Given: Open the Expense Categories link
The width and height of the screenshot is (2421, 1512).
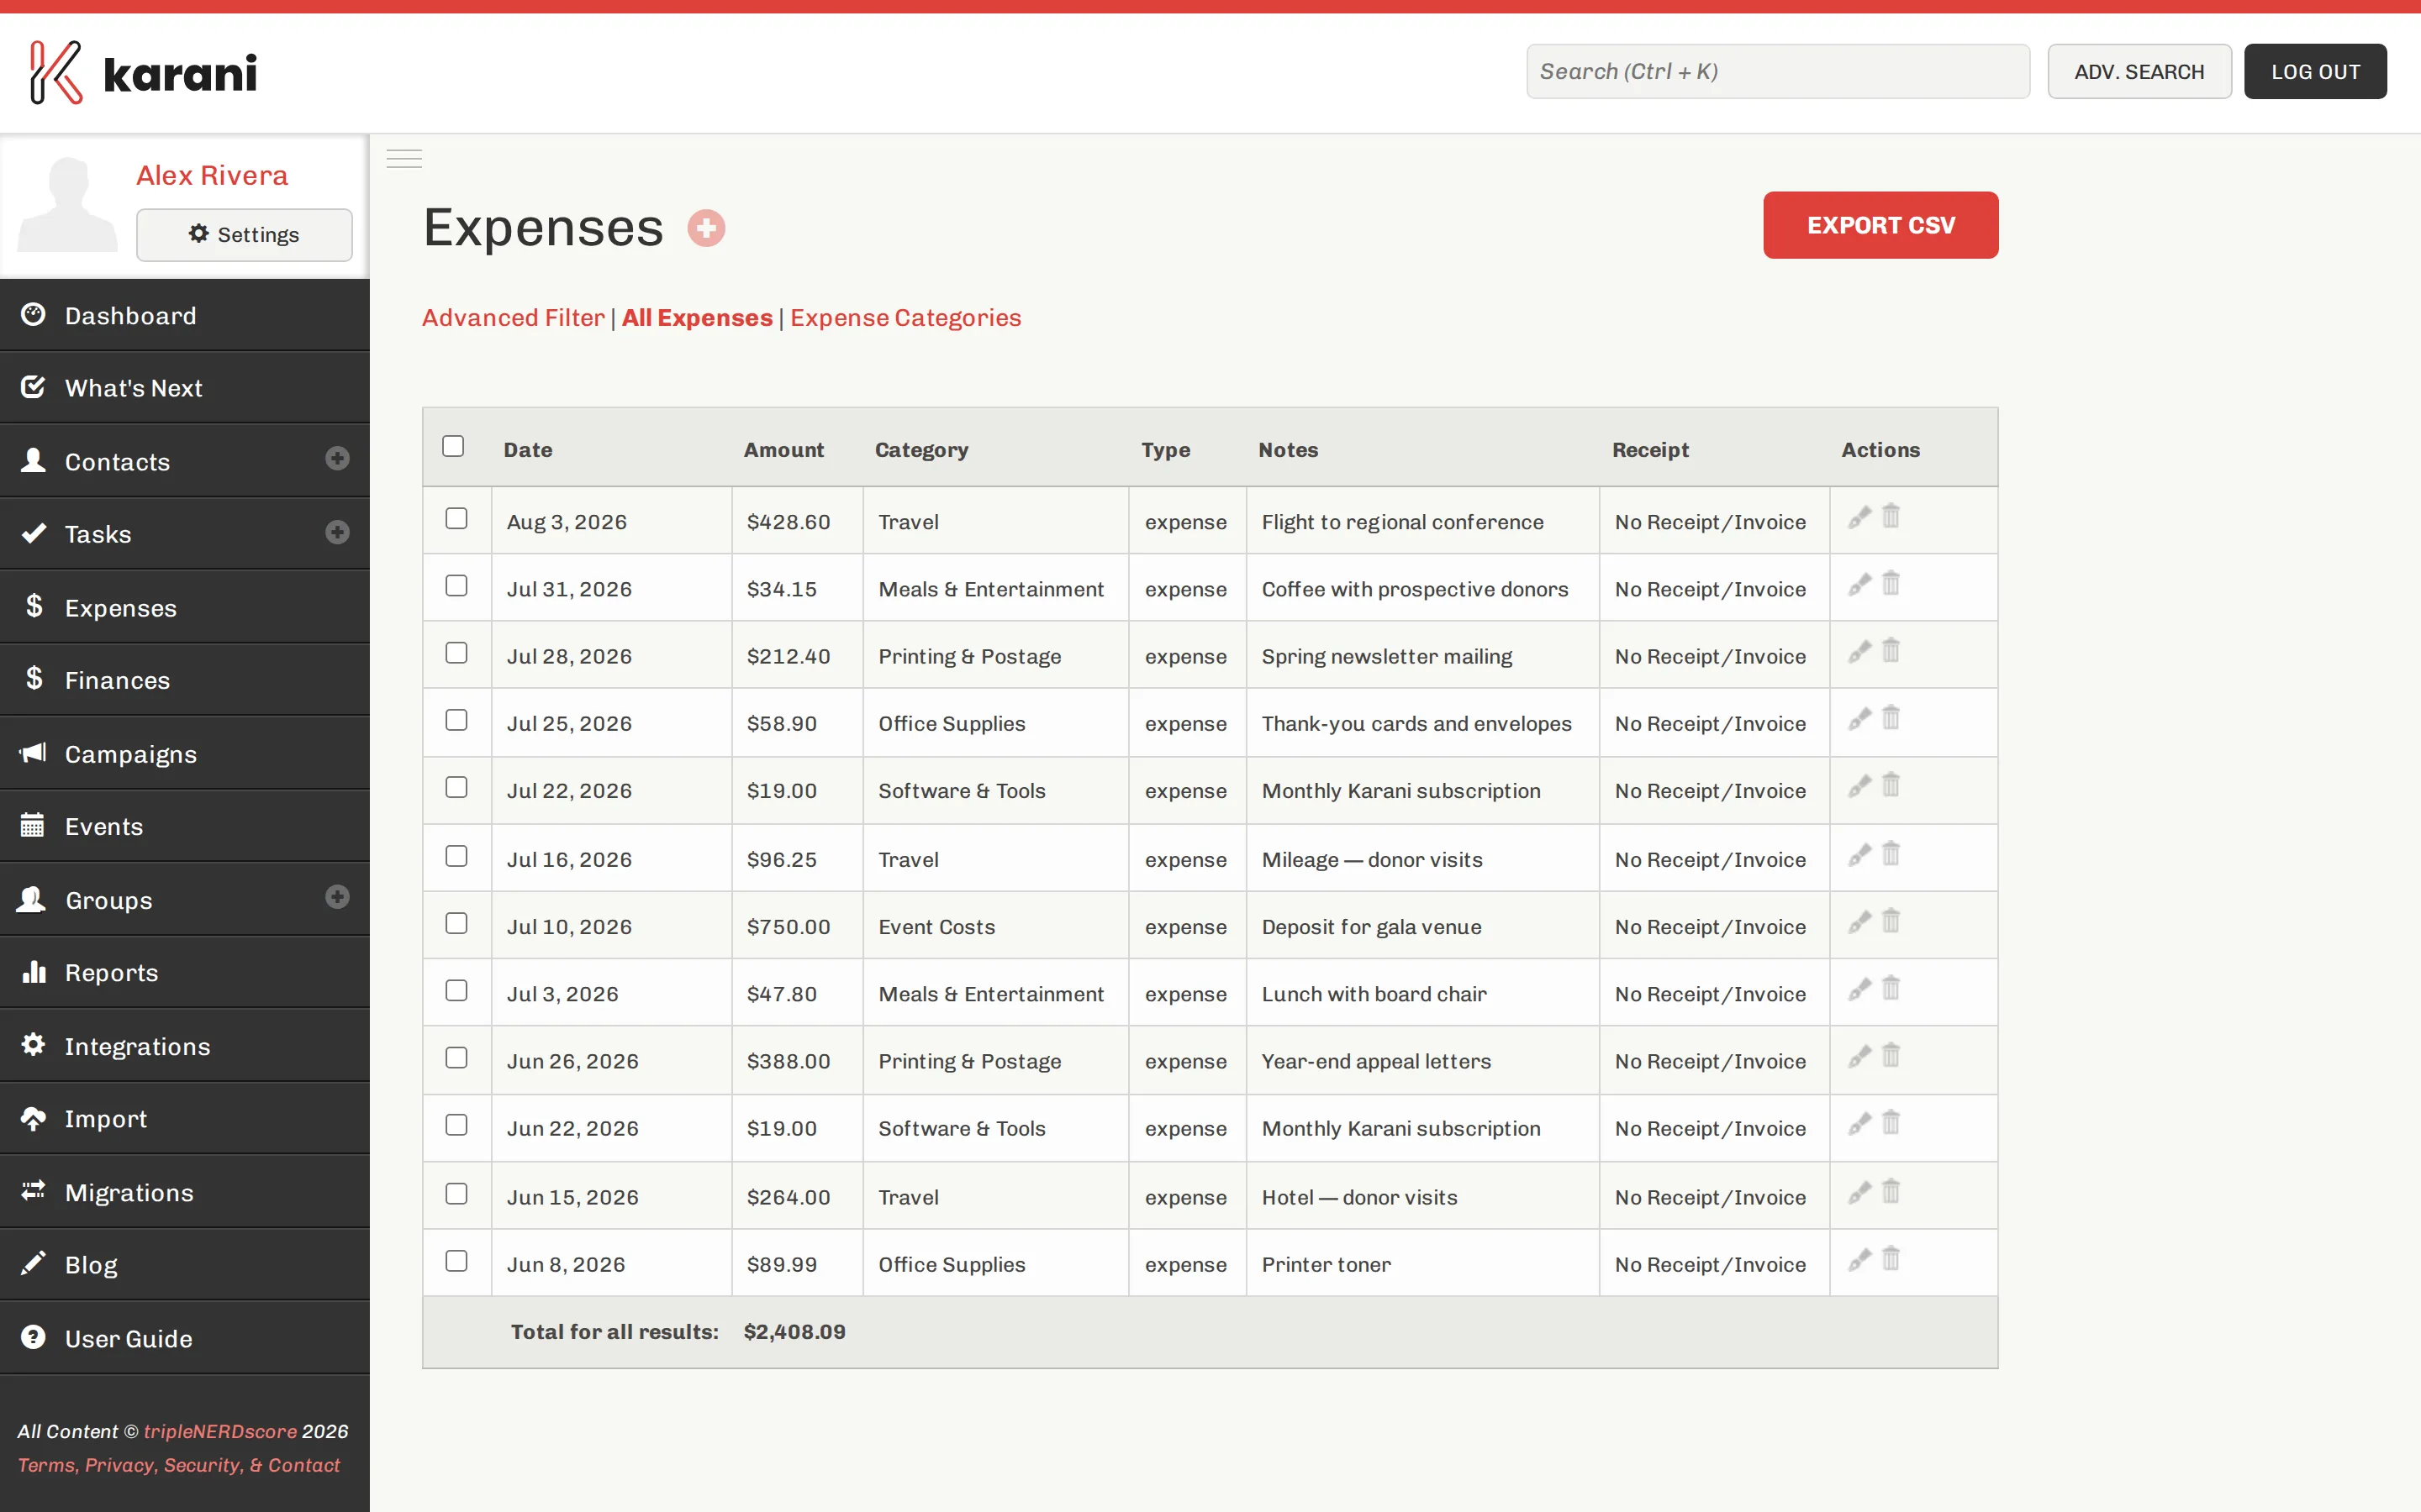Looking at the screenshot, I should pos(905,318).
